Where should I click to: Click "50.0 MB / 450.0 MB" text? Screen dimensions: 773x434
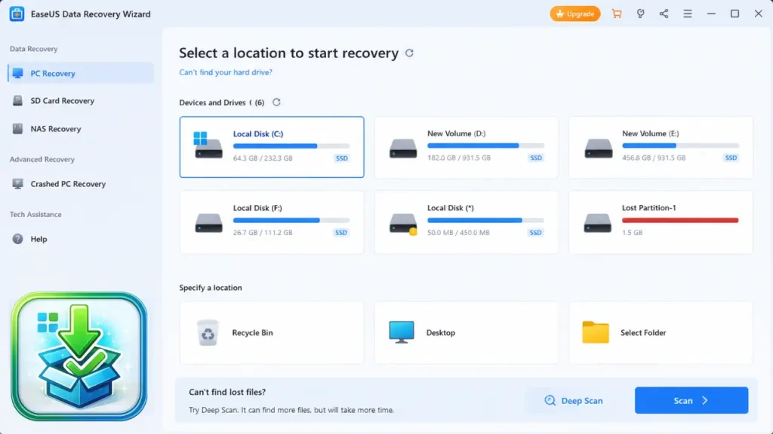pos(458,232)
